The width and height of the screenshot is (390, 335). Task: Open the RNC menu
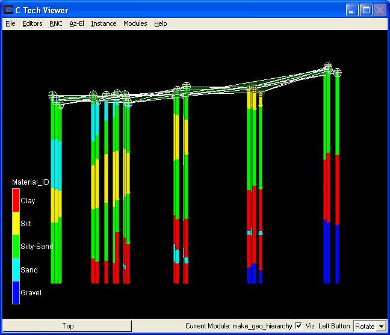56,23
